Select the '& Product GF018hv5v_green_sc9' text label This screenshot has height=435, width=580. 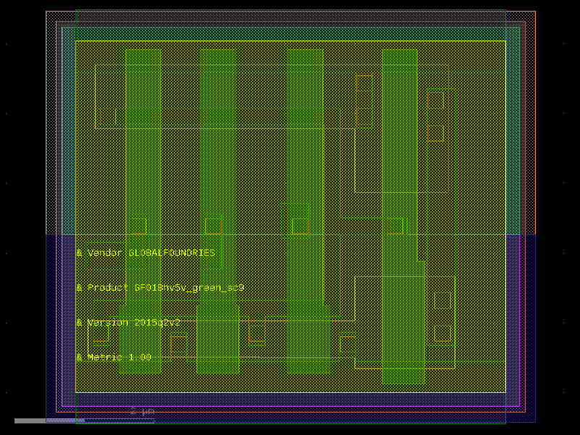pos(160,288)
